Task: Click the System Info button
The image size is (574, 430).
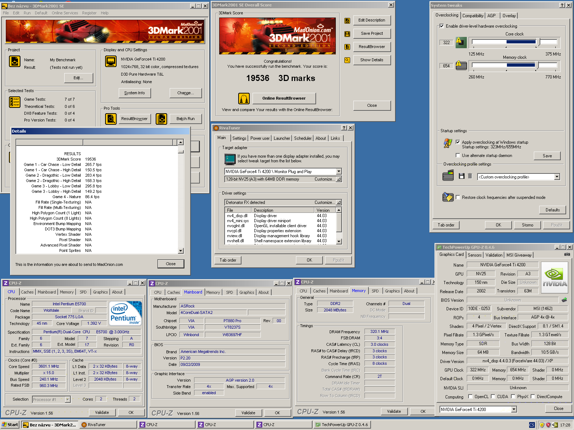Action: [x=135, y=93]
